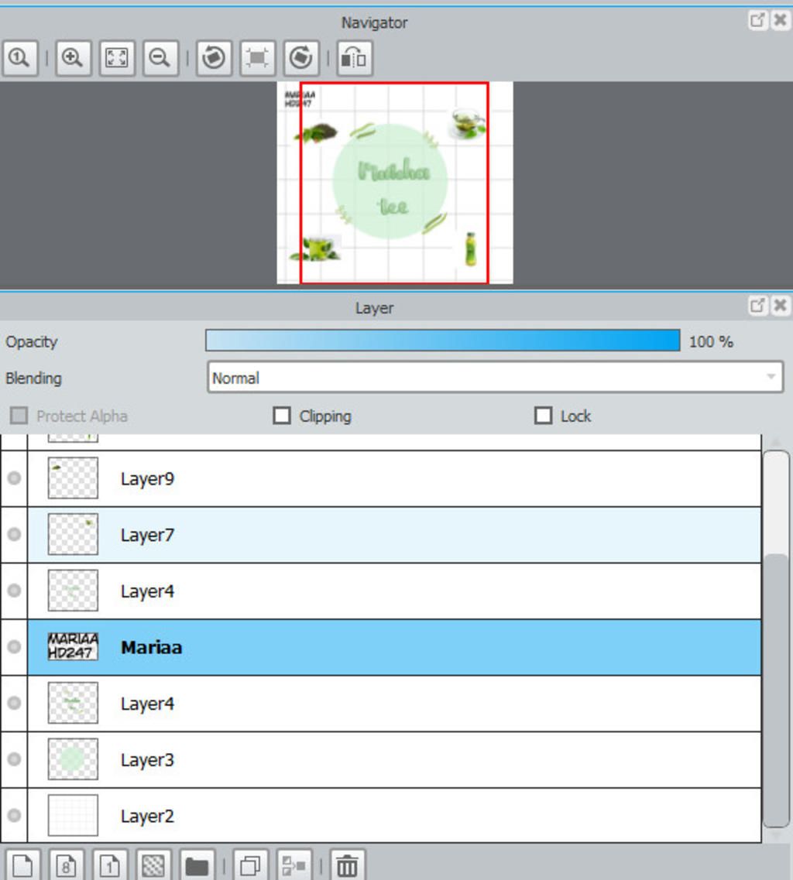Click the Layer2 grid thumbnail

[73, 815]
